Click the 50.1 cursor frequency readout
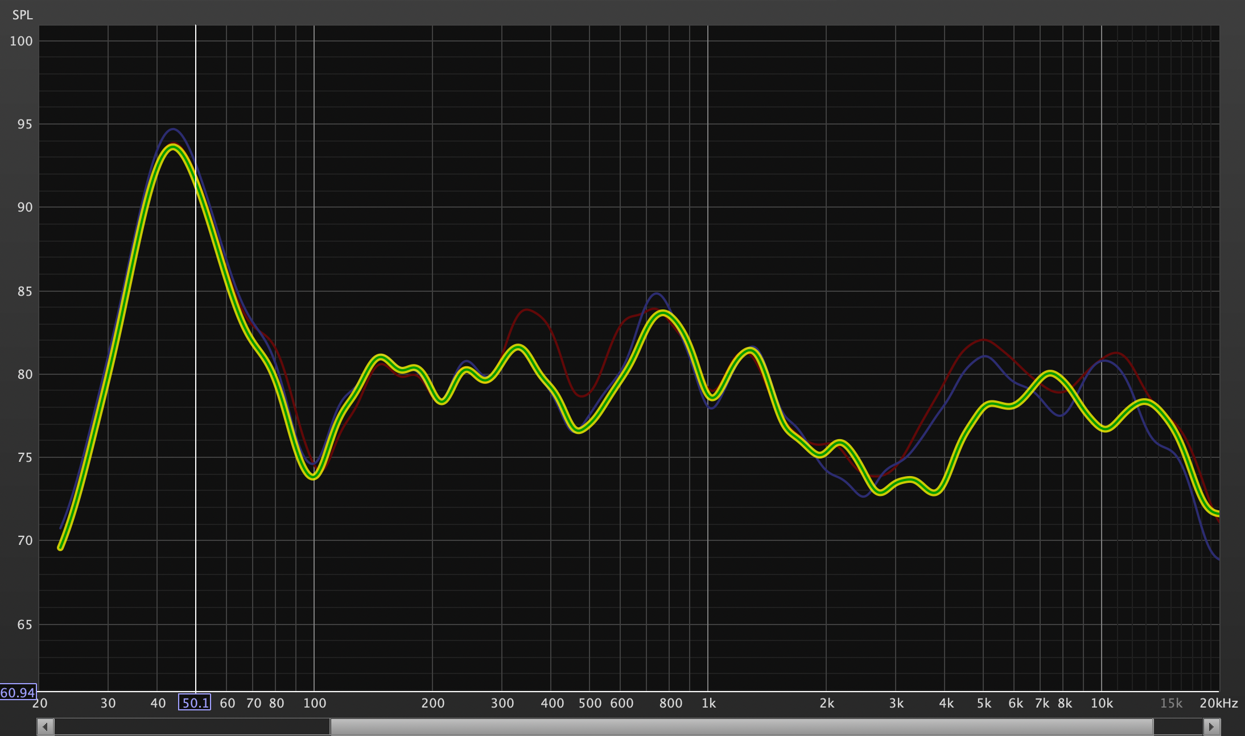Image resolution: width=1245 pixels, height=736 pixels. pos(195,703)
